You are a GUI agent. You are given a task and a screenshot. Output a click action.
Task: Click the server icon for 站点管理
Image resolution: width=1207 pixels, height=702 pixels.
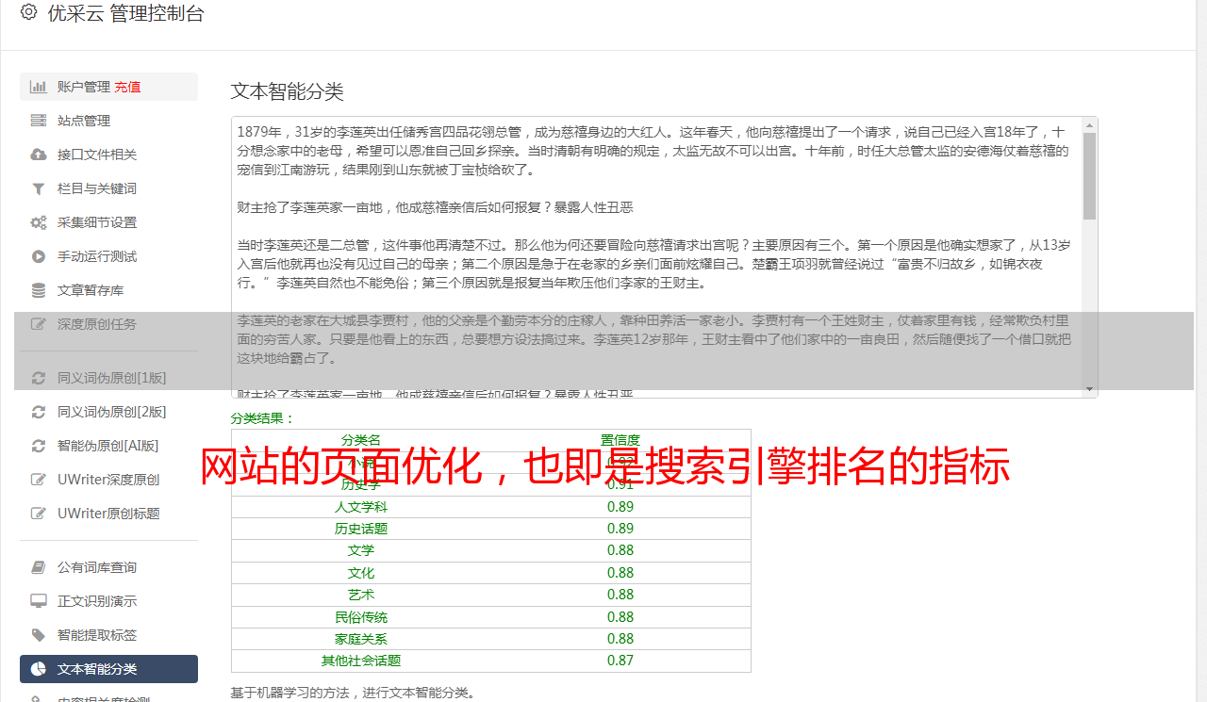(39, 121)
